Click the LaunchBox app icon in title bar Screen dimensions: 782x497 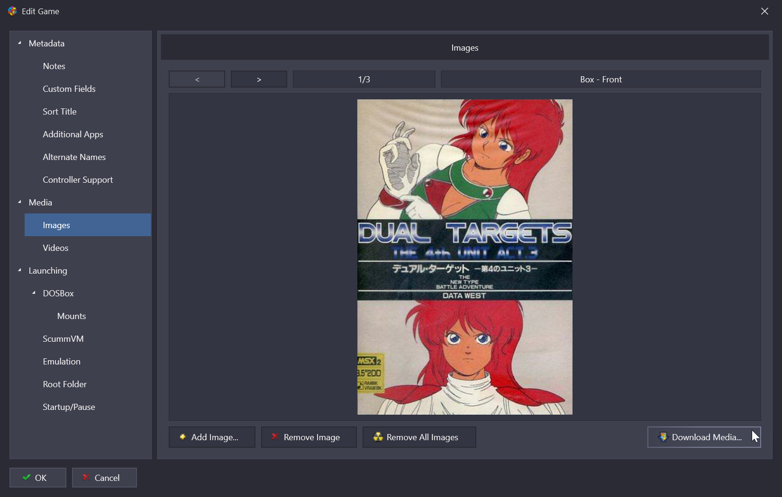[12, 11]
